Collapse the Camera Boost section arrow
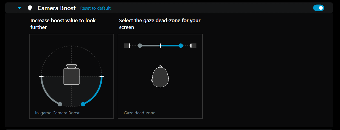 click(x=19, y=8)
